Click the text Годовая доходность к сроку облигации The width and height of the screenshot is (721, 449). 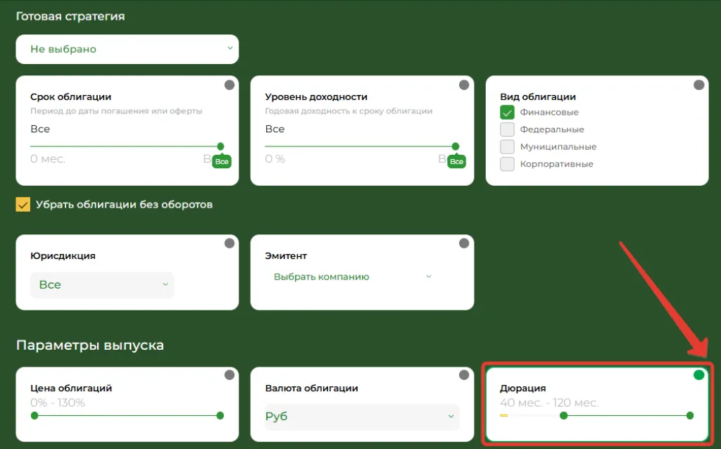pyautogui.click(x=349, y=111)
